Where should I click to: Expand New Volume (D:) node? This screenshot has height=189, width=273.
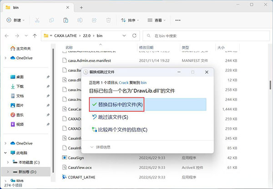8,172
